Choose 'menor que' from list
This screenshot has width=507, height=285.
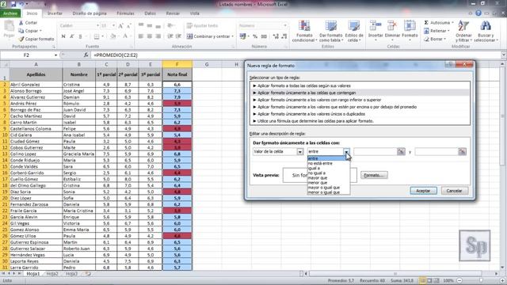328,183
